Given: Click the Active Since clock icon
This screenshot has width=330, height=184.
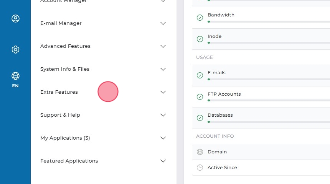Looking at the screenshot, I should [x=200, y=168].
